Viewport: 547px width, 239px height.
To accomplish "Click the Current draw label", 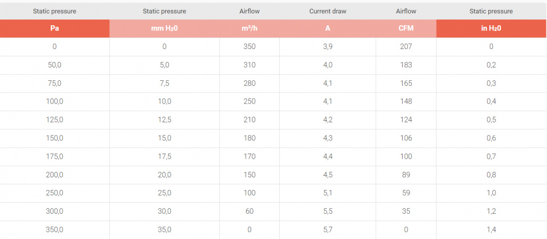I will (328, 11).
